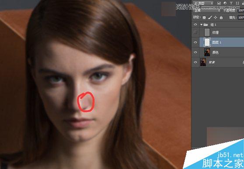Select the 图层 1 transparent thumbnail
244x169 pixels.
[207, 42]
